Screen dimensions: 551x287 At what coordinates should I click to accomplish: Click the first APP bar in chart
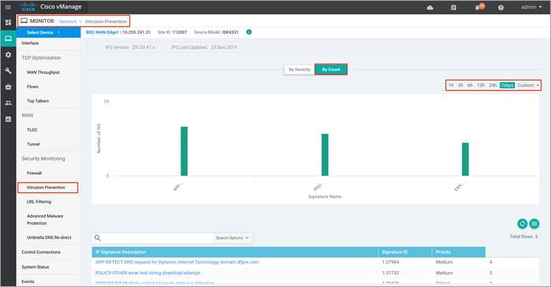coord(184,151)
